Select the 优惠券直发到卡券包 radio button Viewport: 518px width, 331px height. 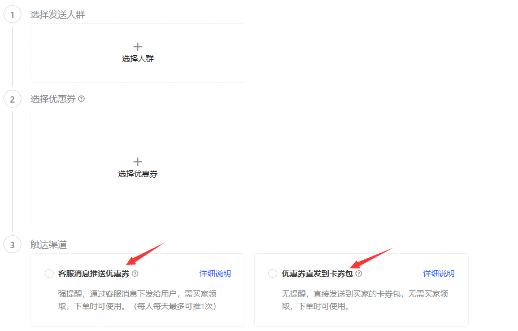point(273,273)
